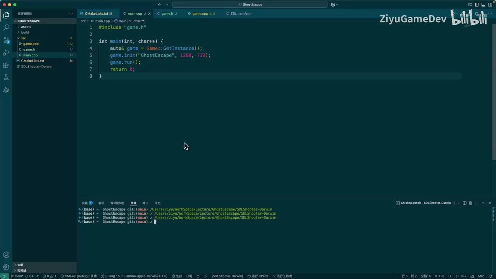Open the Extensions view in the activity bar
496x279 pixels.
6,65
